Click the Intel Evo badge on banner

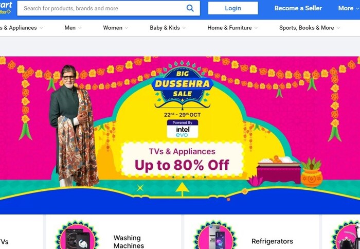(x=183, y=129)
